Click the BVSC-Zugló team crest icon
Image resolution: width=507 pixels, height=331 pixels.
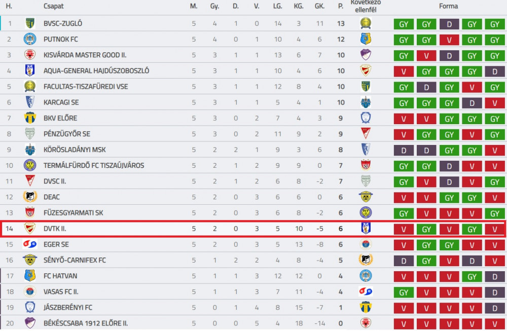tap(30, 23)
